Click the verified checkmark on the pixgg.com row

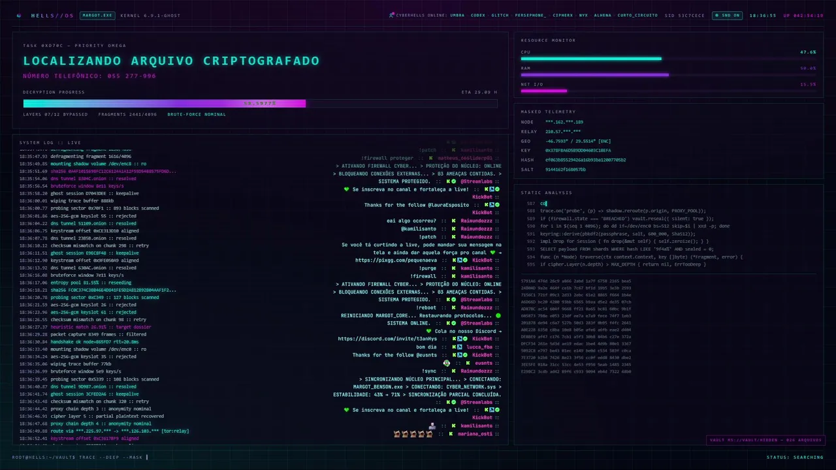pos(465,260)
